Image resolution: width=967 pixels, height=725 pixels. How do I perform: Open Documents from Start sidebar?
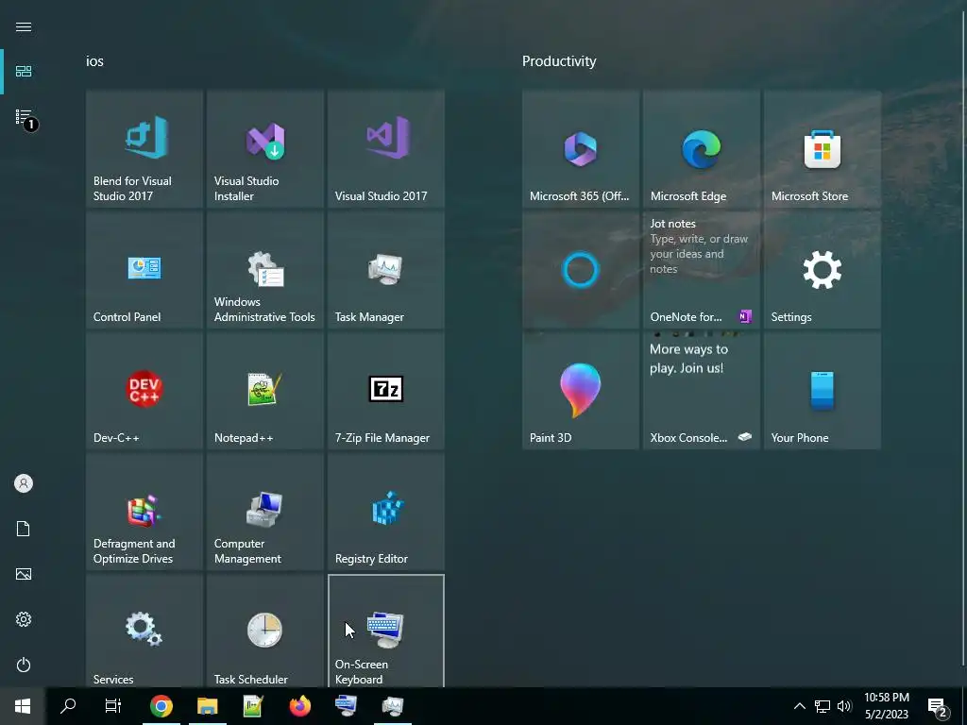pos(24,529)
